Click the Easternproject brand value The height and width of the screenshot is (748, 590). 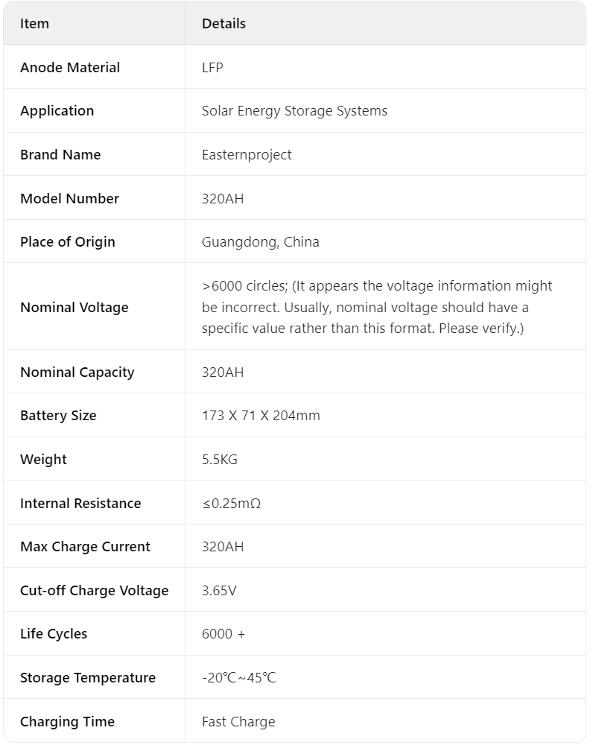[247, 154]
